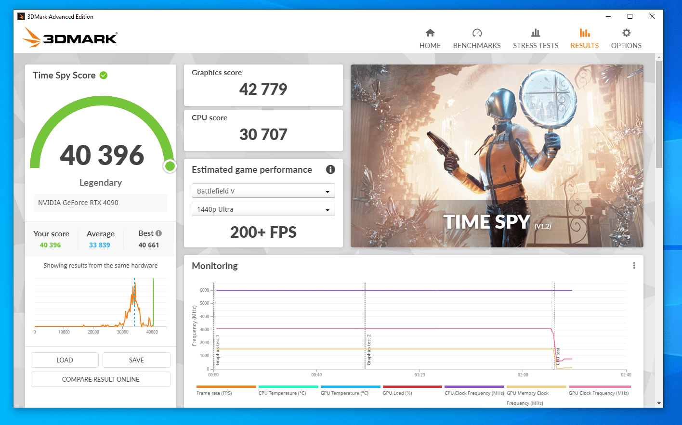Viewport: 682px width, 425px height.
Task: Click the NVIDIA GeForce RTX 4090 label
Action: pyautogui.click(x=78, y=203)
